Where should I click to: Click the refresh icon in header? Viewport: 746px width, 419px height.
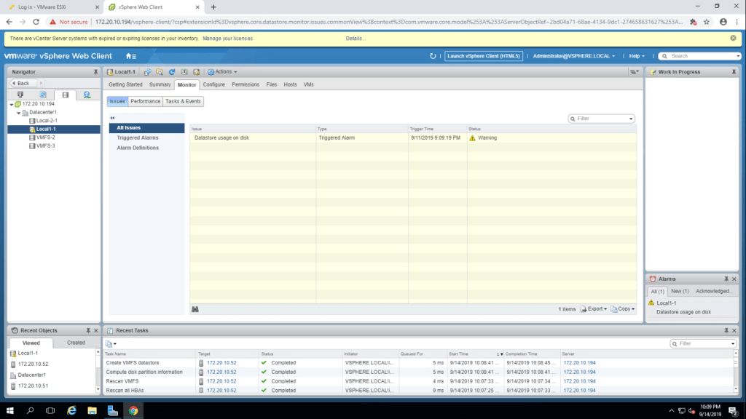tap(433, 56)
